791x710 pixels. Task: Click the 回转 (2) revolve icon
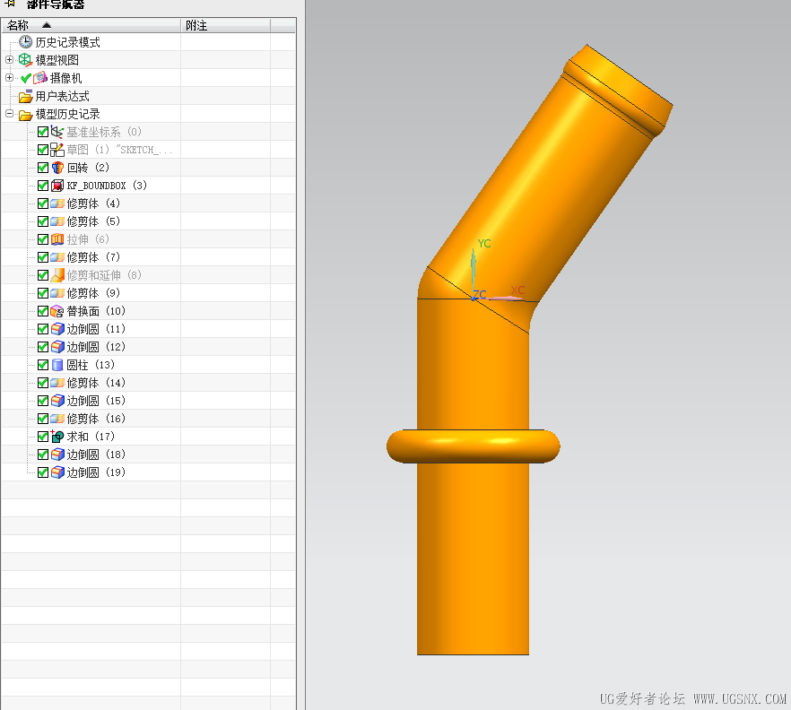[57, 168]
